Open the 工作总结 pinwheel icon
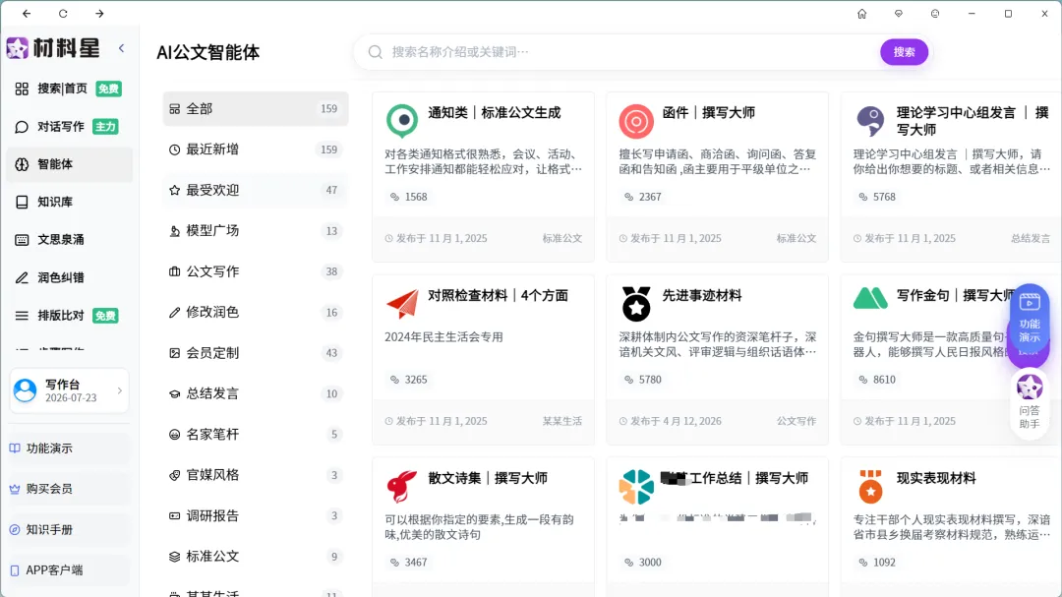 coord(636,487)
